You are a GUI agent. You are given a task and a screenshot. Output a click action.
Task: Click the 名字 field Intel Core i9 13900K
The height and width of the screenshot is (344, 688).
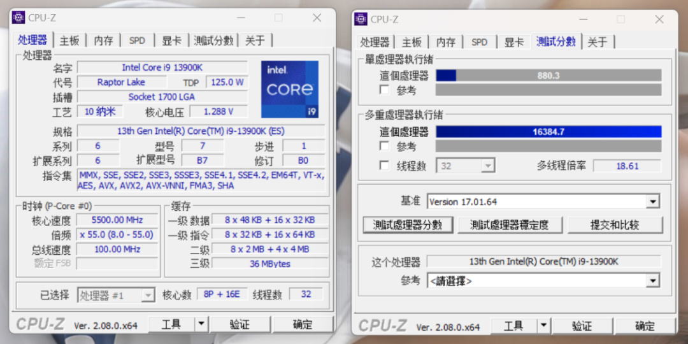(162, 68)
